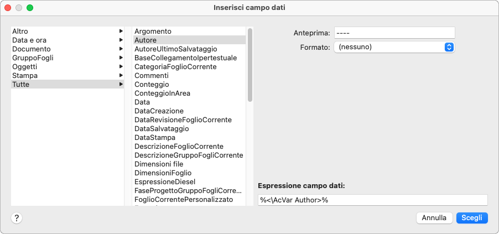The image size is (499, 234).
Task: Select the Oggetti category
Action: pyautogui.click(x=25, y=66)
